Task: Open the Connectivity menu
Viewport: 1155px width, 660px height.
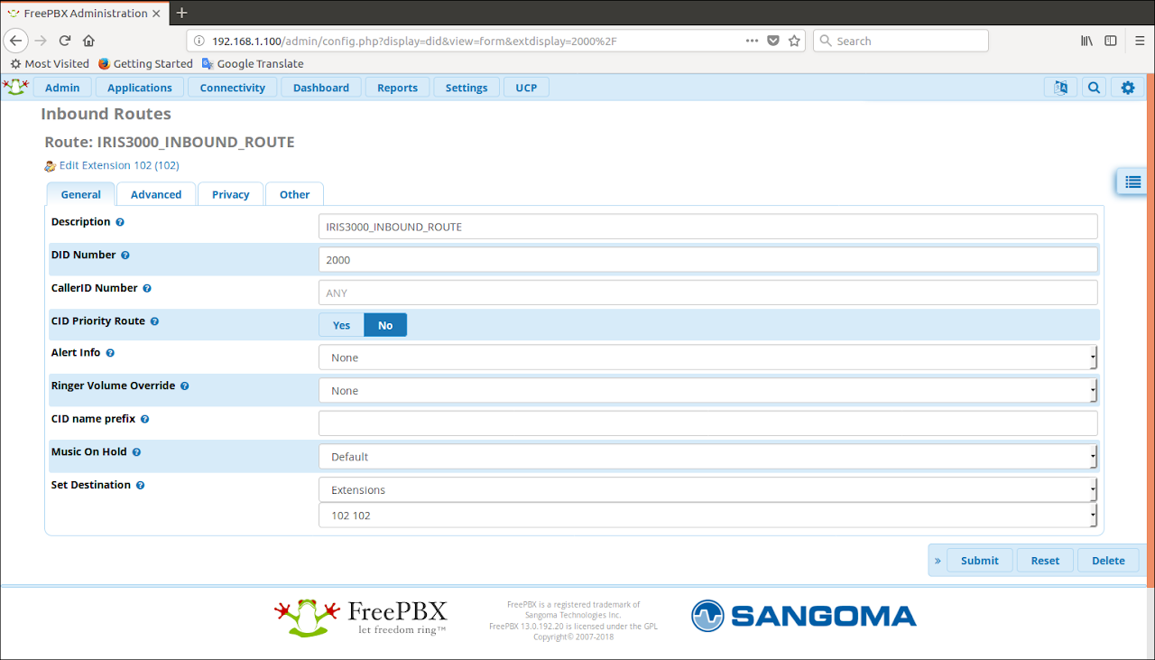Action: 232,88
